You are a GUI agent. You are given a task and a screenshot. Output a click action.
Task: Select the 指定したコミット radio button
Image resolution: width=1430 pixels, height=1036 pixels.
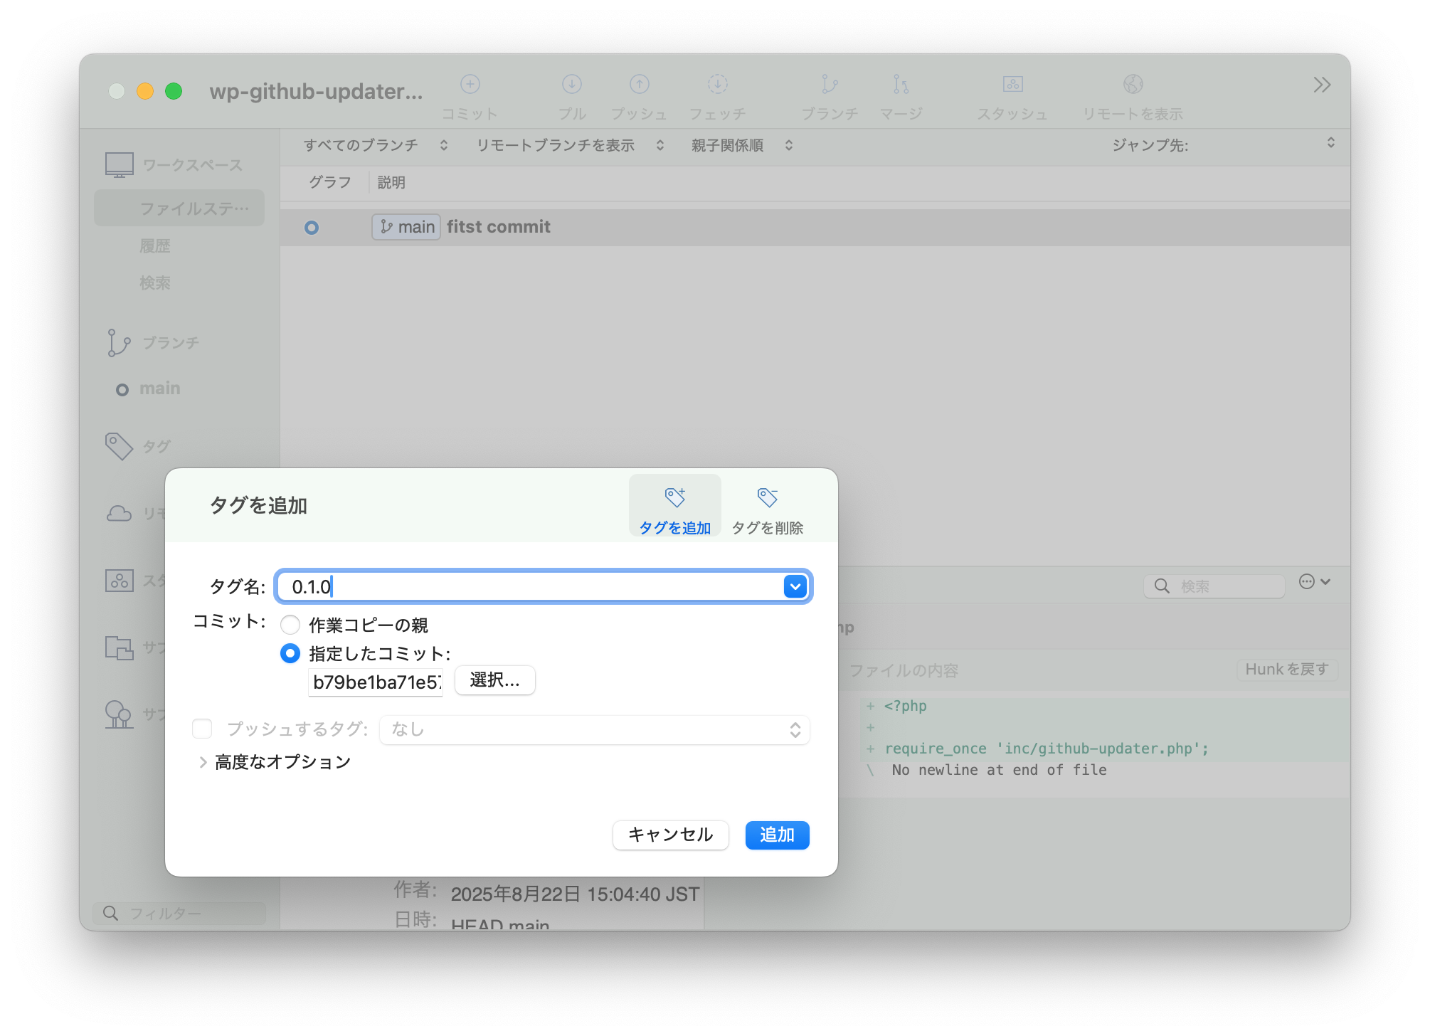pyautogui.click(x=290, y=653)
